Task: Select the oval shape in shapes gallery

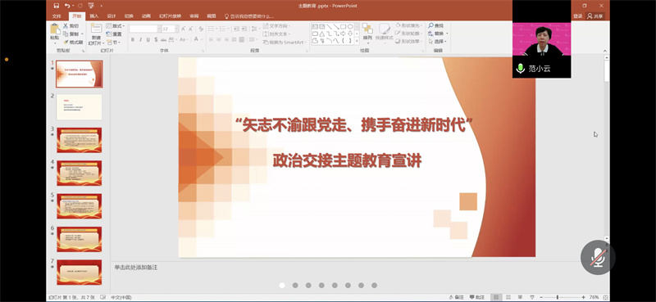Action: pyautogui.click(x=350, y=26)
